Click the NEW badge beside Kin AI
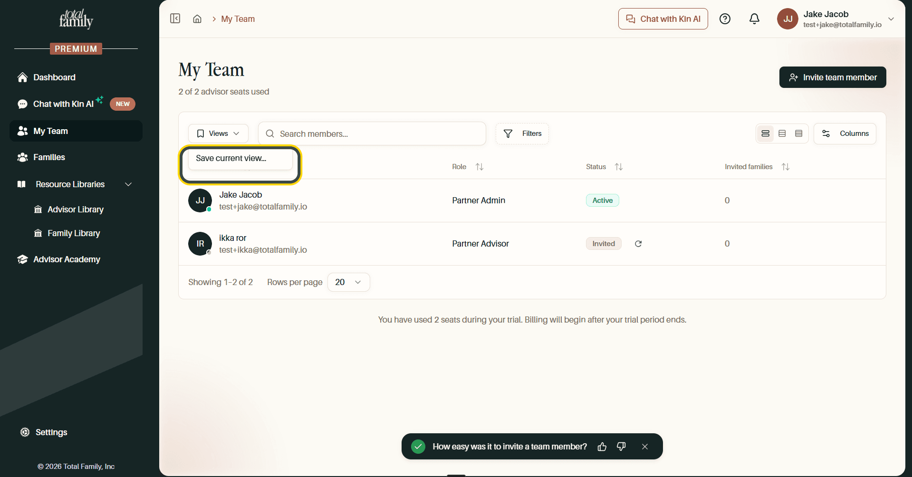The image size is (912, 477). click(123, 104)
